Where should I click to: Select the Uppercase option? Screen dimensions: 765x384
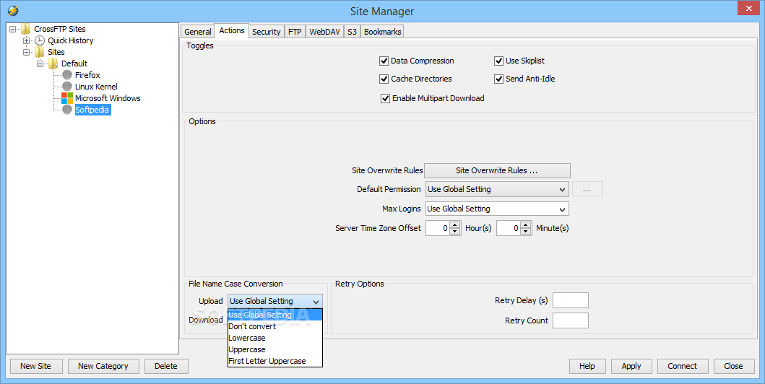click(x=275, y=350)
